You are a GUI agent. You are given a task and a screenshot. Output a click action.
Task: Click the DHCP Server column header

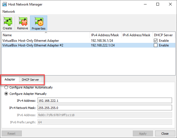point(164,35)
